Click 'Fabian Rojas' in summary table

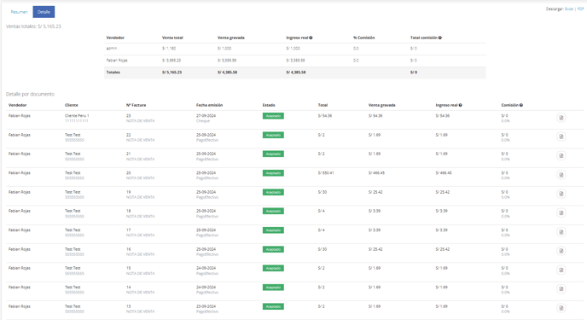point(117,61)
